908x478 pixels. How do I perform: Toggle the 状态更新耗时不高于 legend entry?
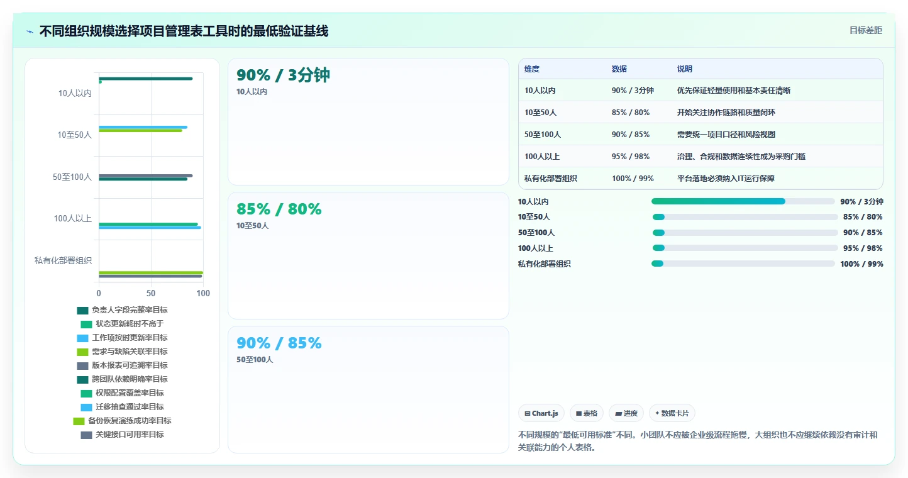pos(122,324)
